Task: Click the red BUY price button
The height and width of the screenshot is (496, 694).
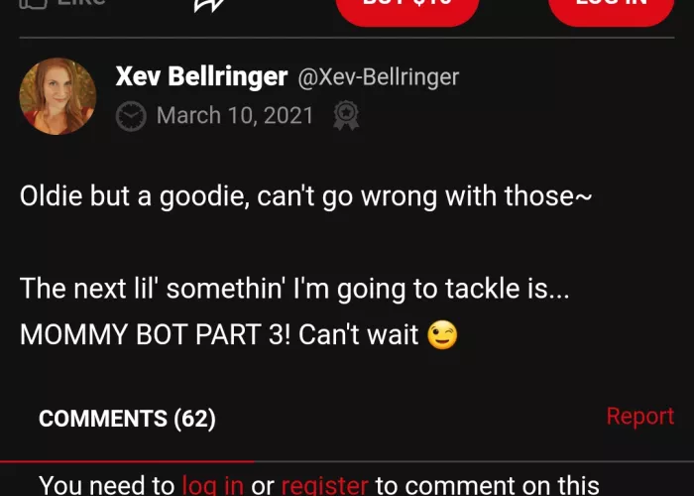Action: pyautogui.click(x=407, y=9)
